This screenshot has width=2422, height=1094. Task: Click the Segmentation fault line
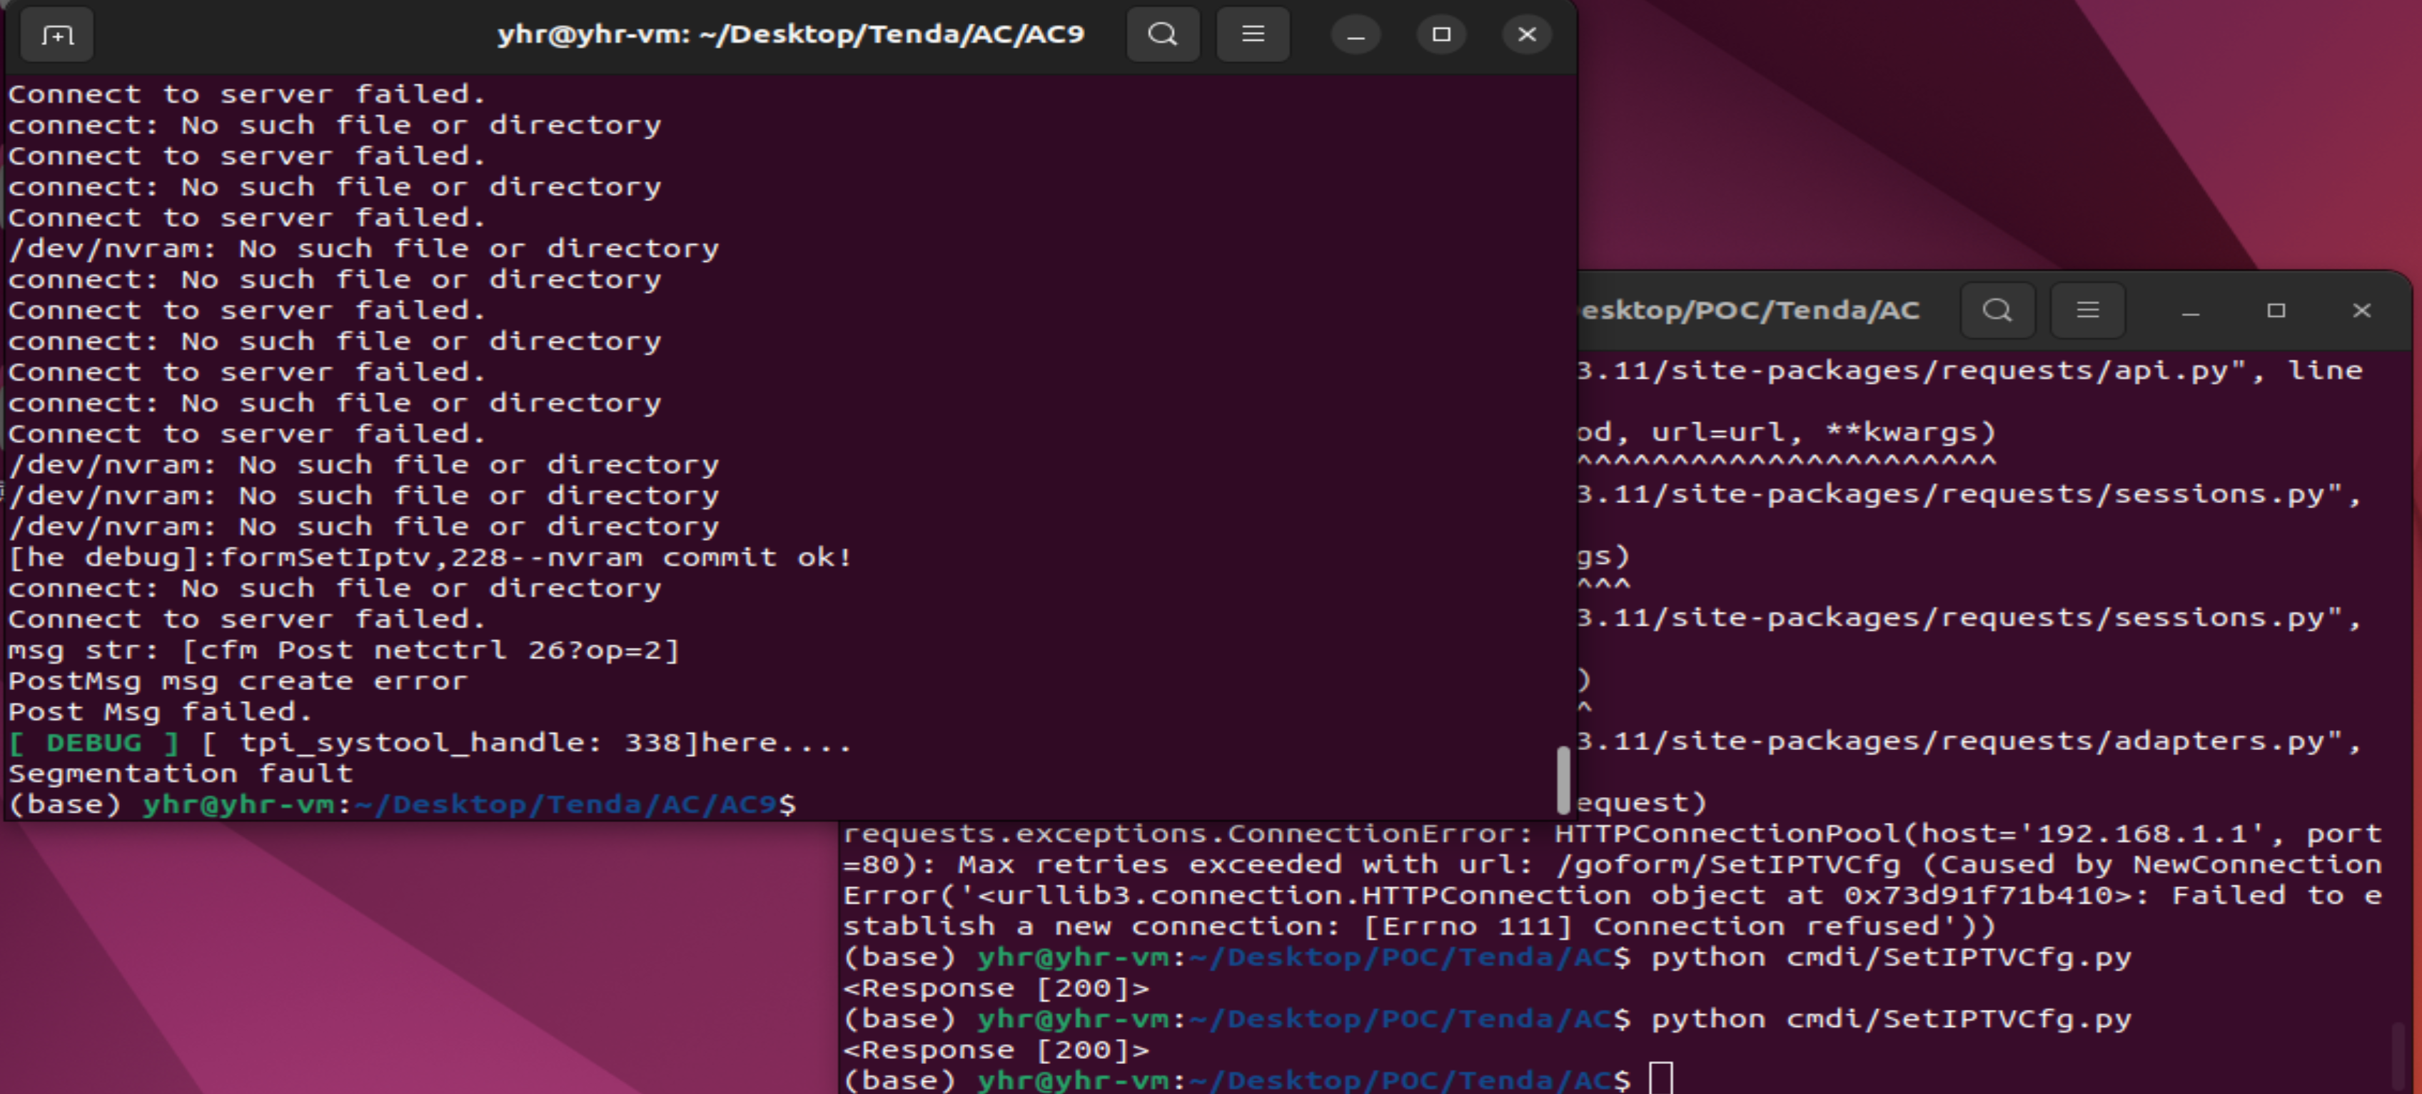tap(181, 774)
